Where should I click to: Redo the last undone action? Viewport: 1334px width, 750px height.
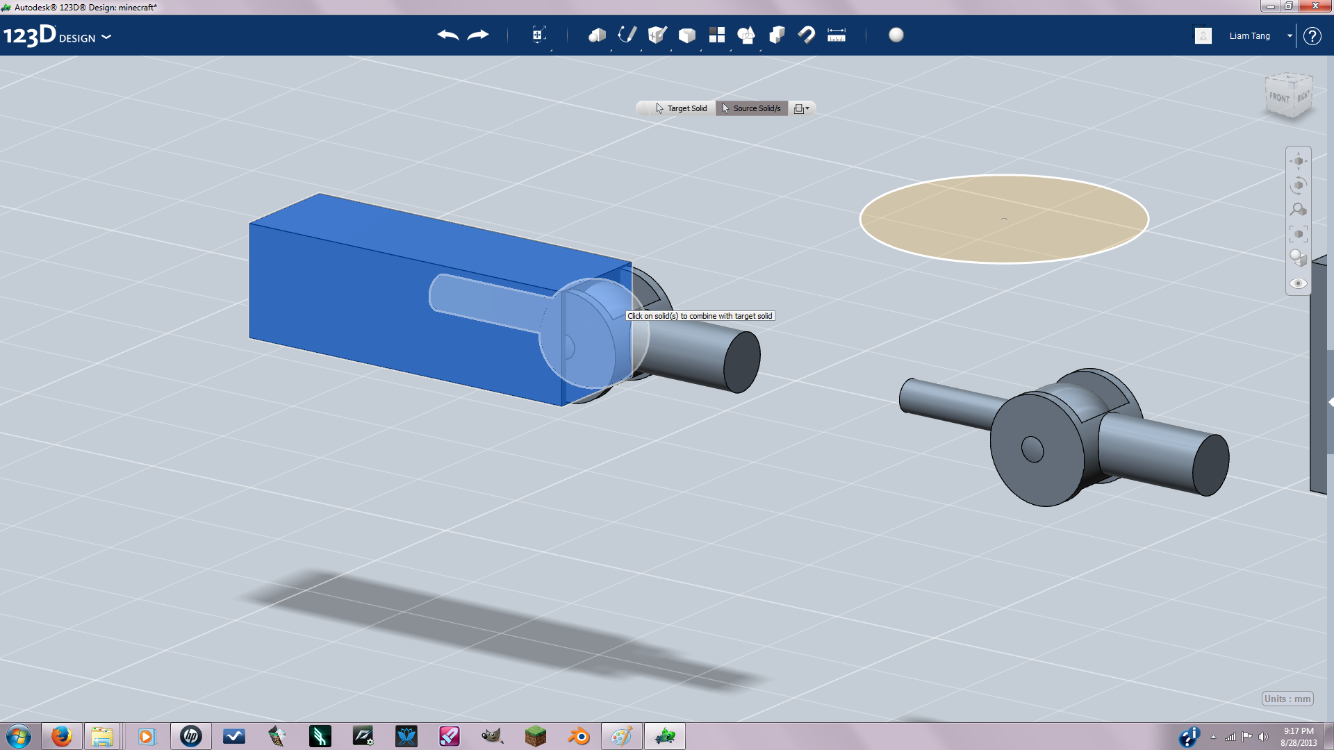coord(478,35)
